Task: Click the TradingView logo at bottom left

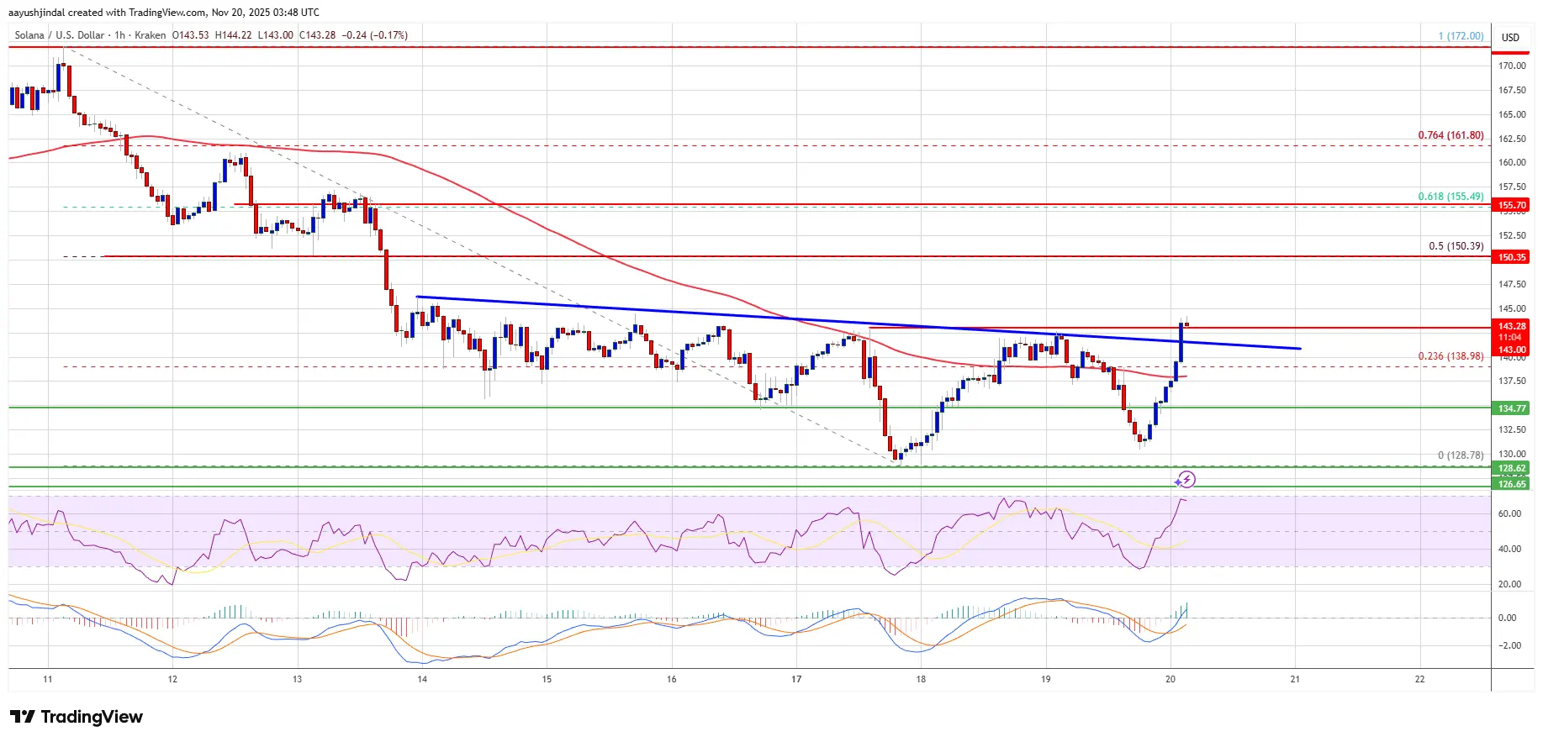Action: tap(77, 717)
